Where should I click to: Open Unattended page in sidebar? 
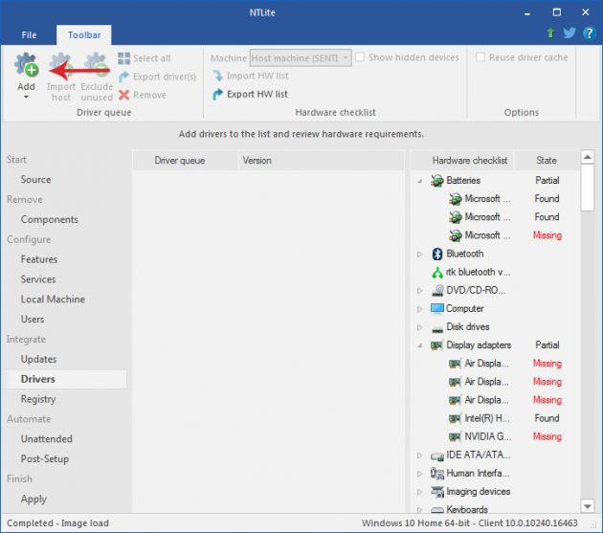pos(47,439)
